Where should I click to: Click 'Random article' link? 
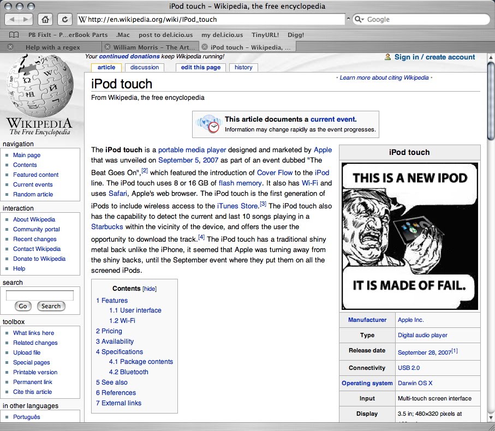click(33, 194)
